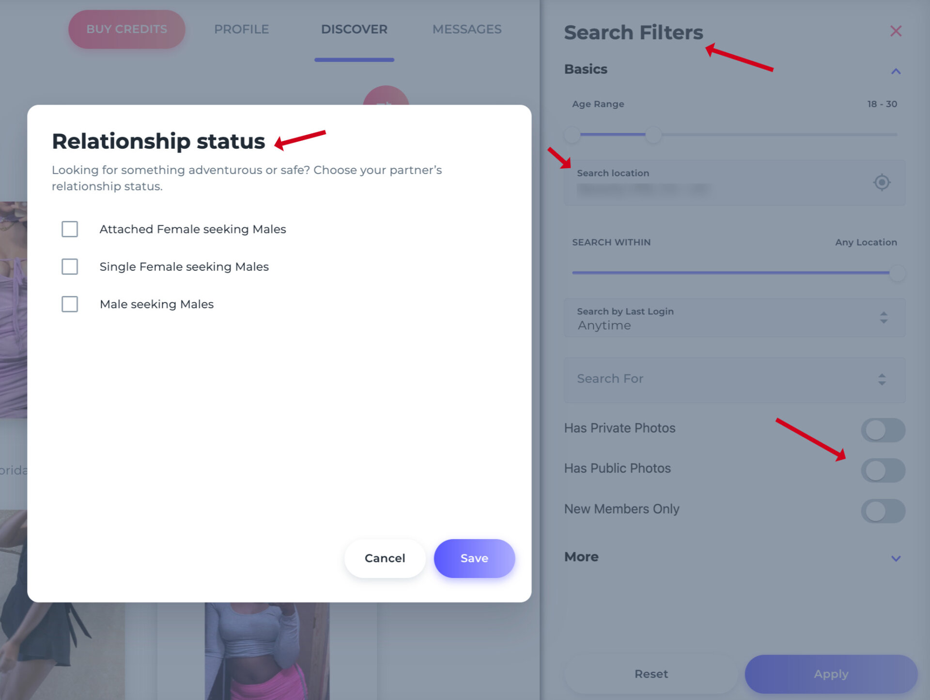Click the current location crosshair icon
The height and width of the screenshot is (700, 930).
[x=882, y=183]
